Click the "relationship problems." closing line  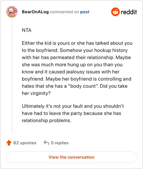click(46, 120)
